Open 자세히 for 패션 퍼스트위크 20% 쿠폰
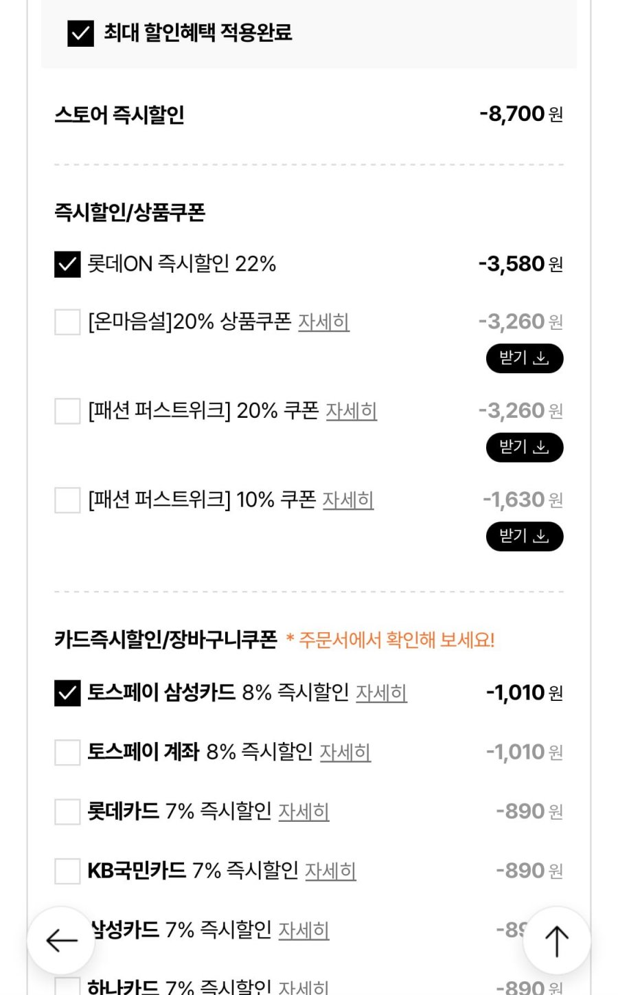Screen dimensions: 618x995 coord(351,411)
